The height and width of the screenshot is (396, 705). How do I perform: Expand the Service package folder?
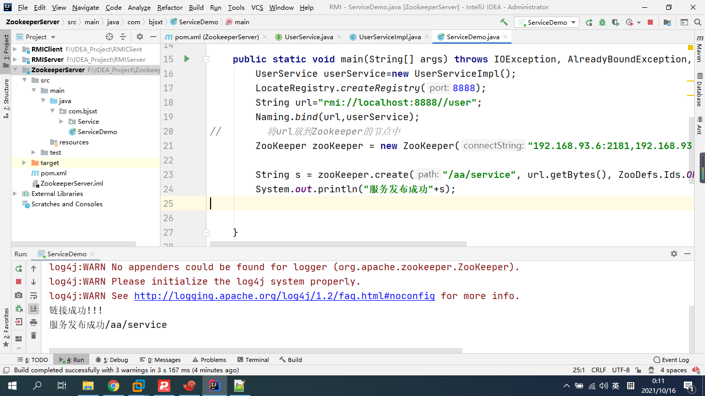tap(61, 121)
